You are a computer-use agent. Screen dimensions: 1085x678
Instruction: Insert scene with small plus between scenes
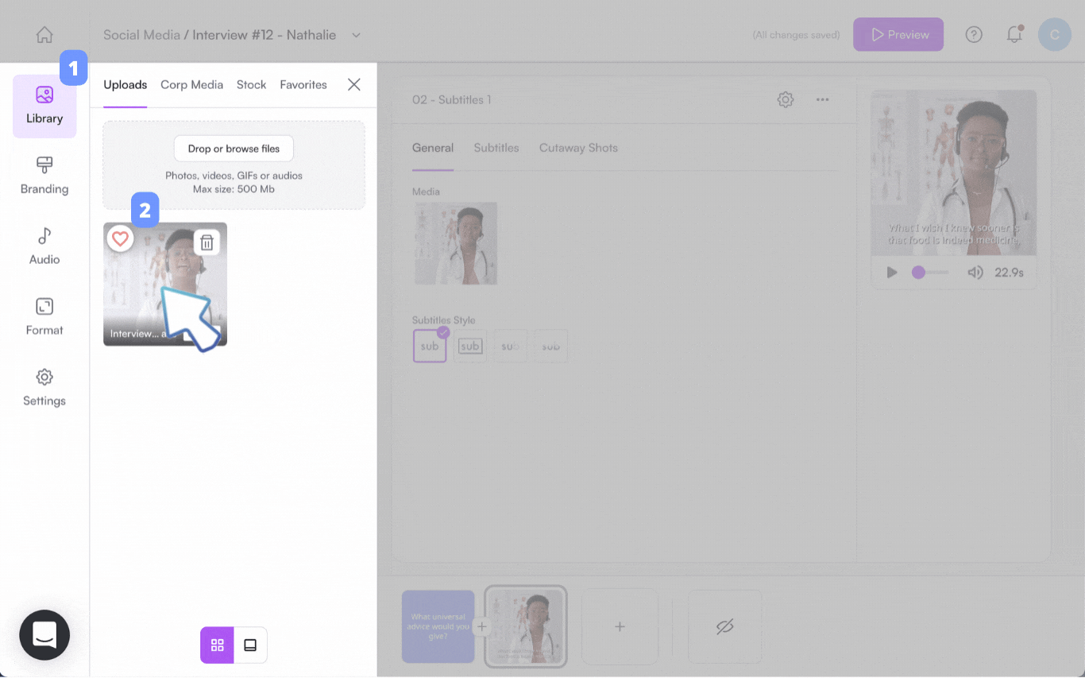coord(481,627)
